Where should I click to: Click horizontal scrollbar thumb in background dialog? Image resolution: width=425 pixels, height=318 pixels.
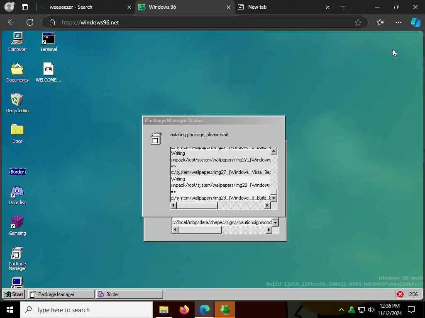click(200, 230)
